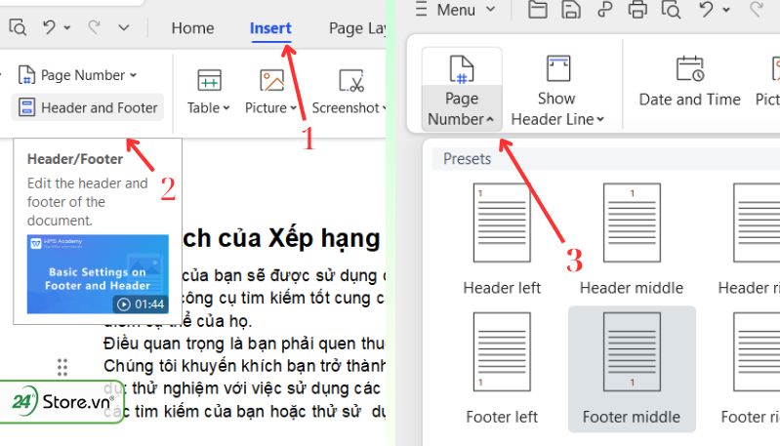Viewport: 780px width, 446px height.
Task: Click the Table icon
Action: (x=210, y=80)
